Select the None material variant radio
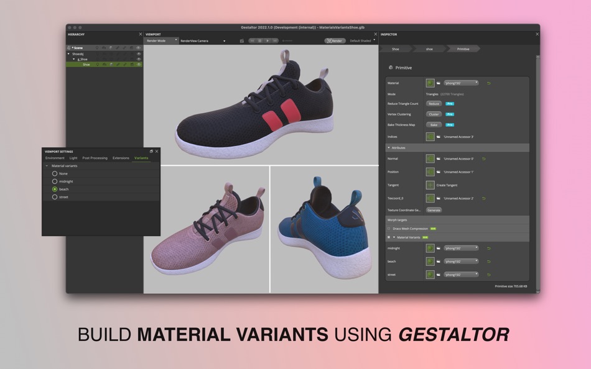The height and width of the screenshot is (369, 591). click(55, 173)
